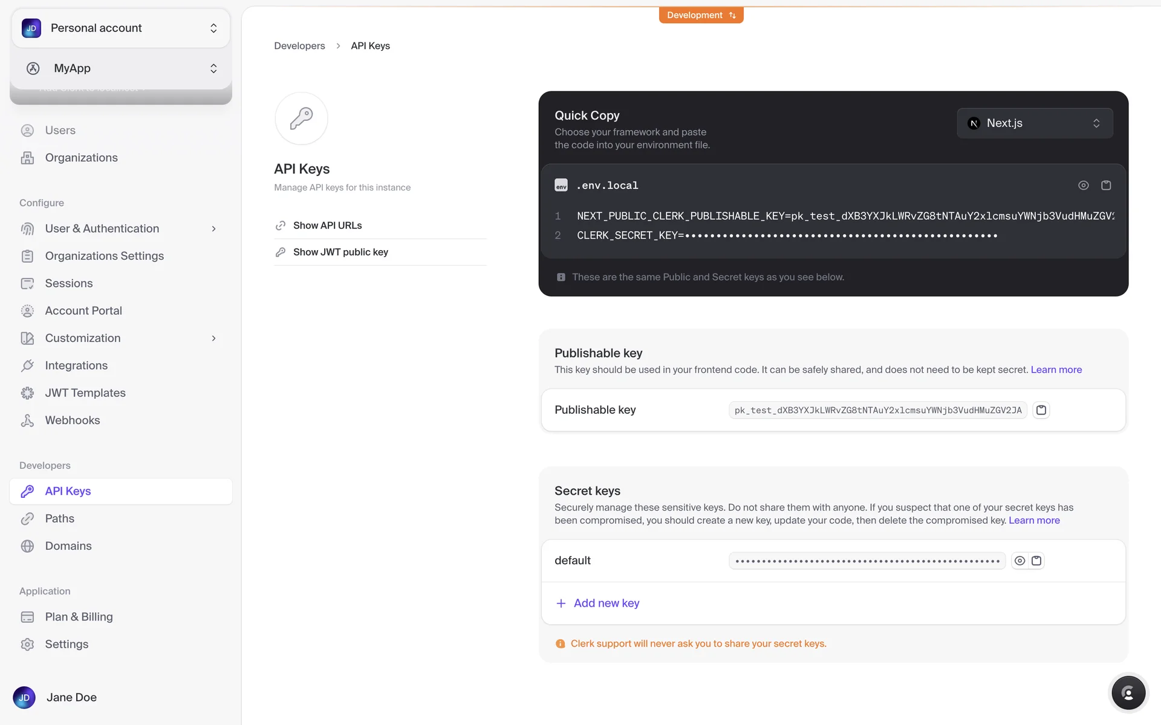This screenshot has width=1161, height=725.
Task: Go to the Sessions menu item
Action: tap(69, 283)
